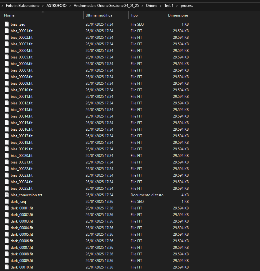The image size is (260, 271).
Task: Sort files by the Nome column header
Action: pyautogui.click(x=9, y=15)
